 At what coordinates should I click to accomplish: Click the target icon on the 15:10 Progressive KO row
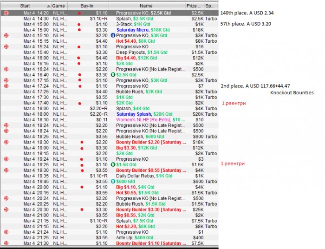tap(6, 35)
